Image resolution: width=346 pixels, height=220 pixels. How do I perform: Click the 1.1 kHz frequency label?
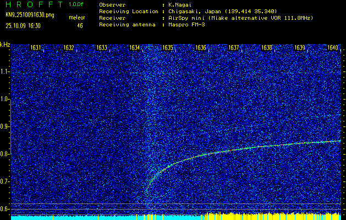[5, 71]
